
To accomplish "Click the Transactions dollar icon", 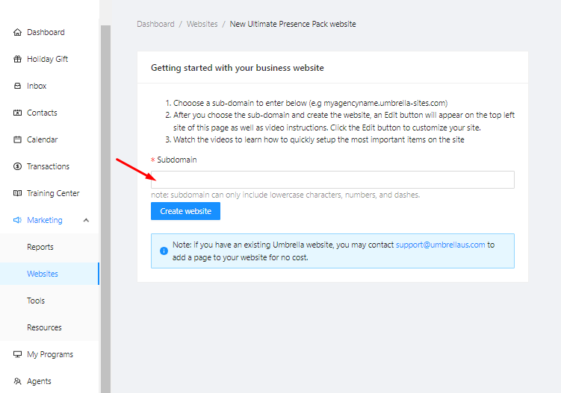I will coord(17,166).
